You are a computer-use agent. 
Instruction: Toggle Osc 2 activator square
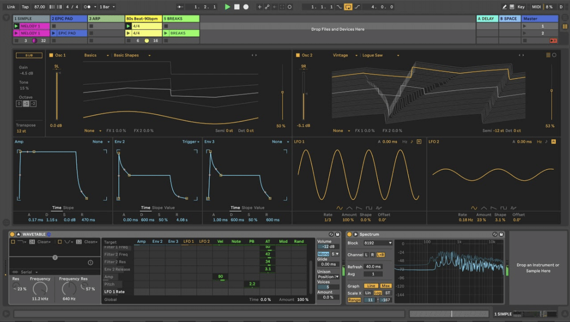coord(298,55)
